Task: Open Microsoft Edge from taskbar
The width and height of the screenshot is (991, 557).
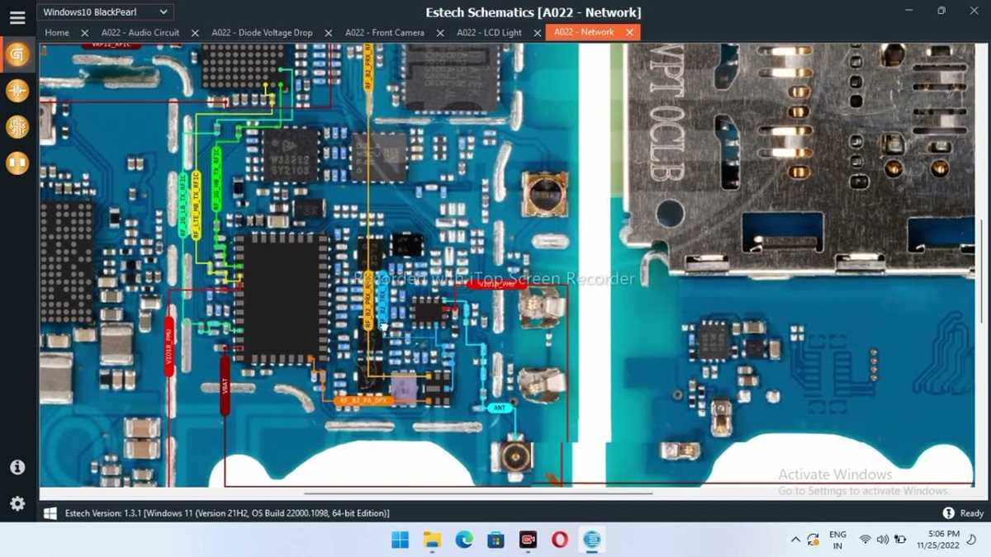Action: (x=464, y=540)
